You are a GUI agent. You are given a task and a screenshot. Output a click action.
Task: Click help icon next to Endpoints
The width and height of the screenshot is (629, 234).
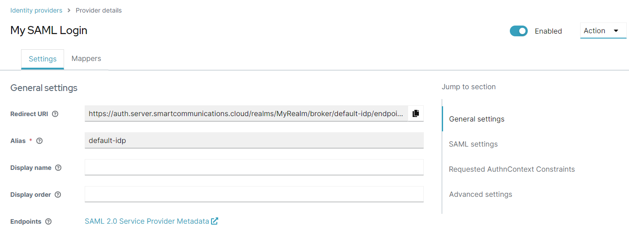[x=48, y=221]
